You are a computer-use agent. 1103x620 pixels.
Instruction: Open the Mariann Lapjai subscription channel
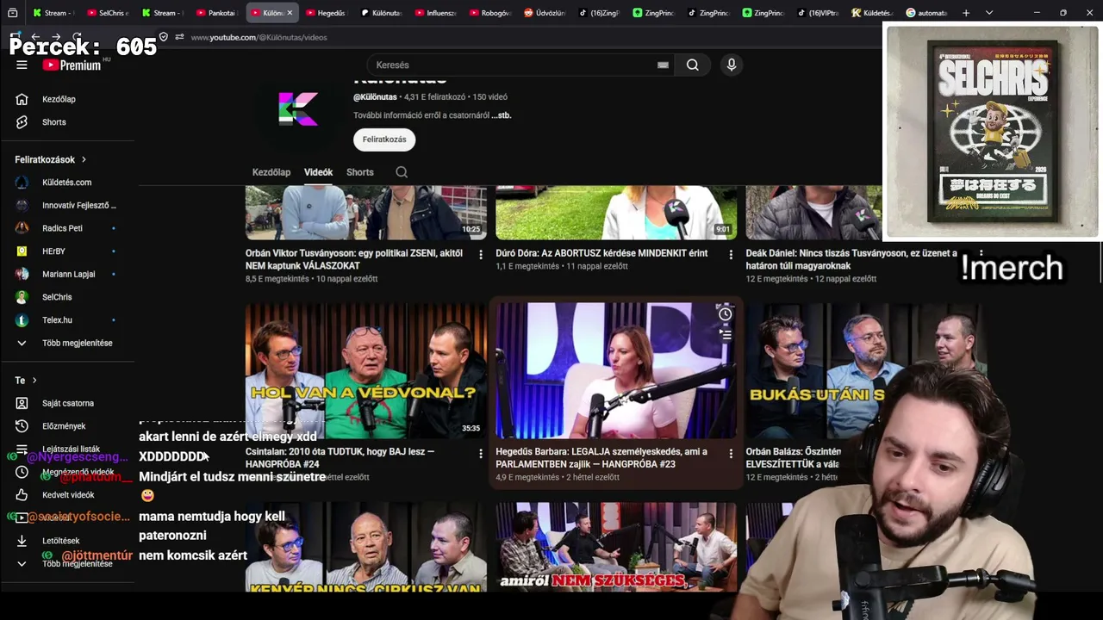click(x=68, y=274)
